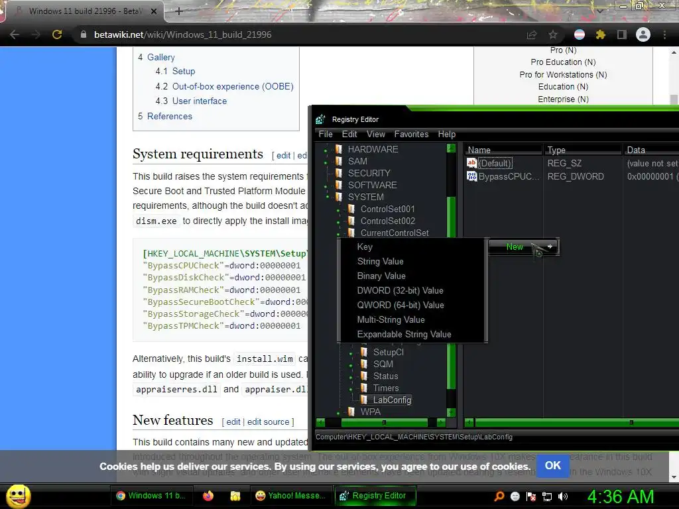Screen dimensions: 679x509
Task: Click the ControlSet001 folder icon
Action: tap(351, 209)
